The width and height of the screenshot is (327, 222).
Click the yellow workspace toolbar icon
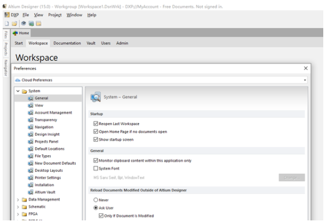[38, 24]
